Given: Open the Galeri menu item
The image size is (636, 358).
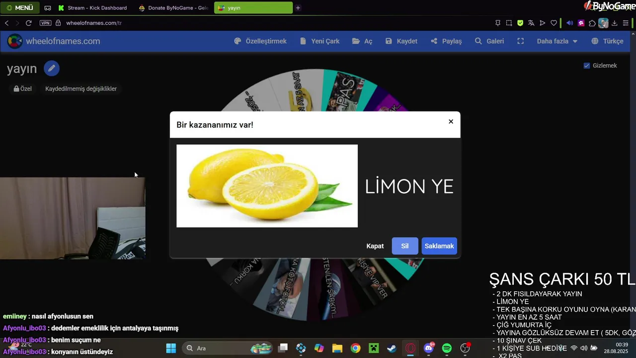Looking at the screenshot, I should (489, 41).
